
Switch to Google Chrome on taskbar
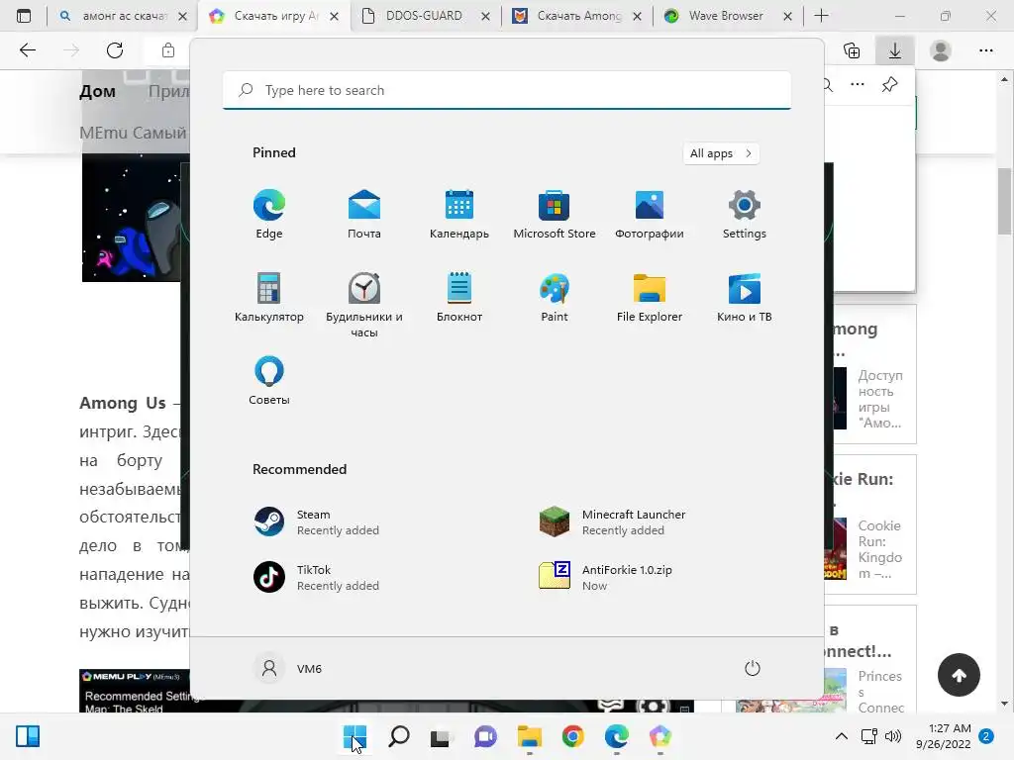(x=573, y=736)
